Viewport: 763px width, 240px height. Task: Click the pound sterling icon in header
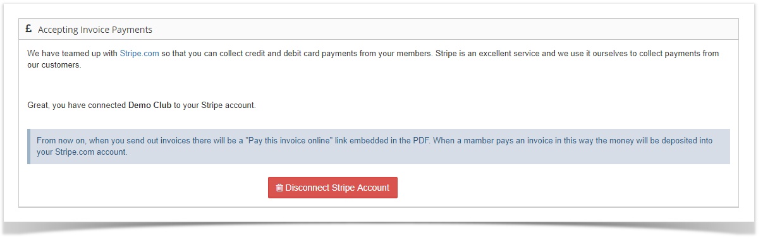coord(28,29)
